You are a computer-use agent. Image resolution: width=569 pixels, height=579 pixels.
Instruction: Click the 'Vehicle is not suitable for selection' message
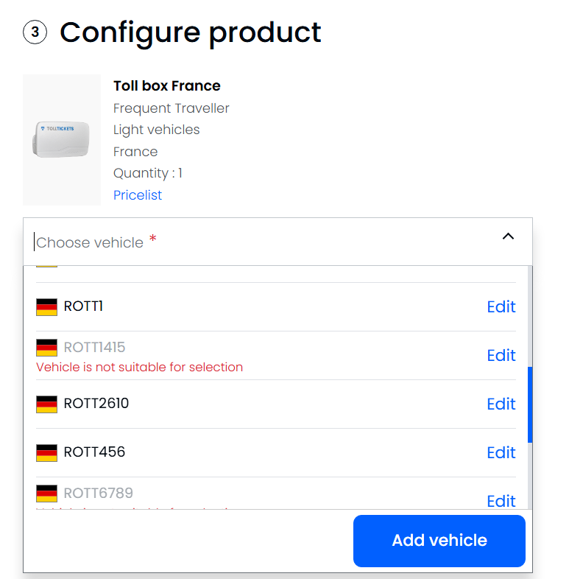click(x=139, y=367)
